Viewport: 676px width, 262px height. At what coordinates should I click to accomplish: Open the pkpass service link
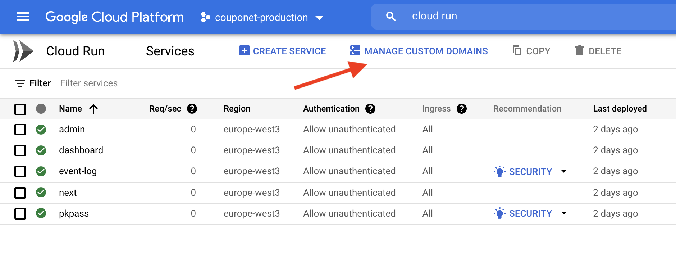coord(74,214)
